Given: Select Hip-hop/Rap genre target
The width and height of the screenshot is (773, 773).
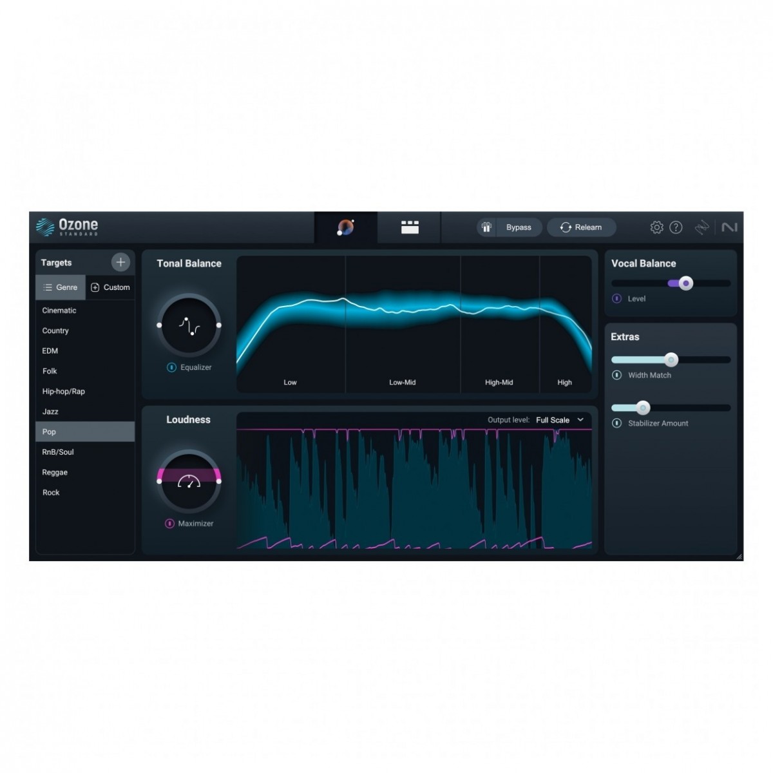Looking at the screenshot, I should [x=64, y=391].
